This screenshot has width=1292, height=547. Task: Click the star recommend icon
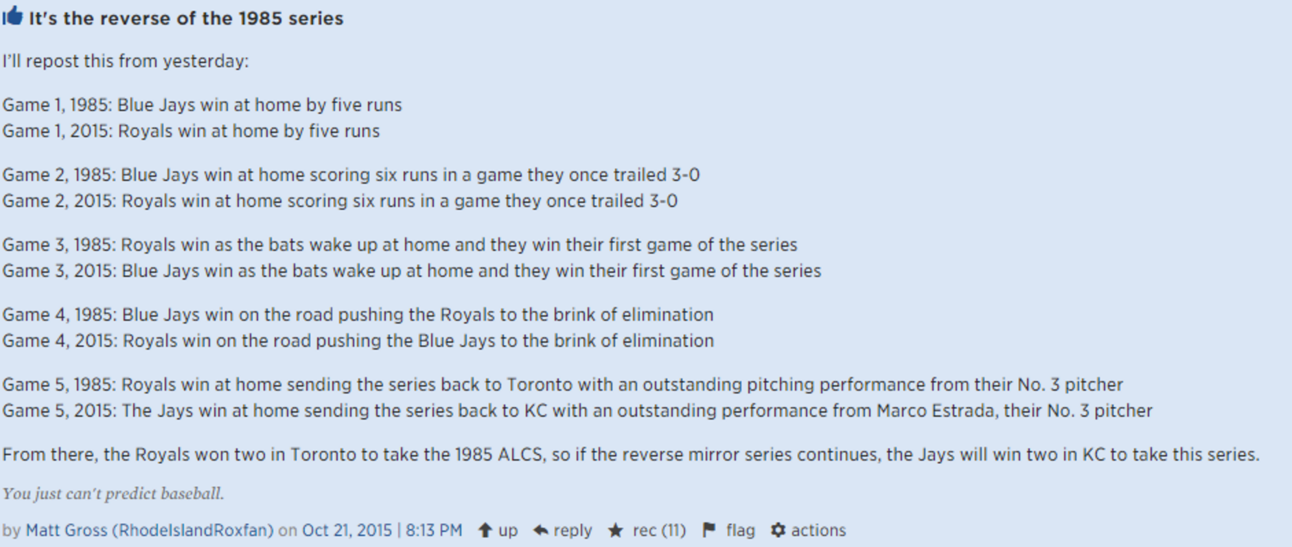[x=616, y=530]
